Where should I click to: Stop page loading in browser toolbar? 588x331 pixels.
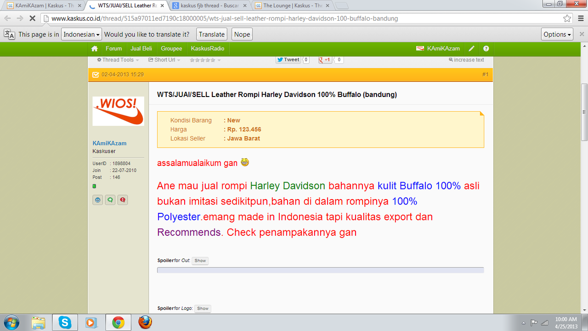point(32,19)
